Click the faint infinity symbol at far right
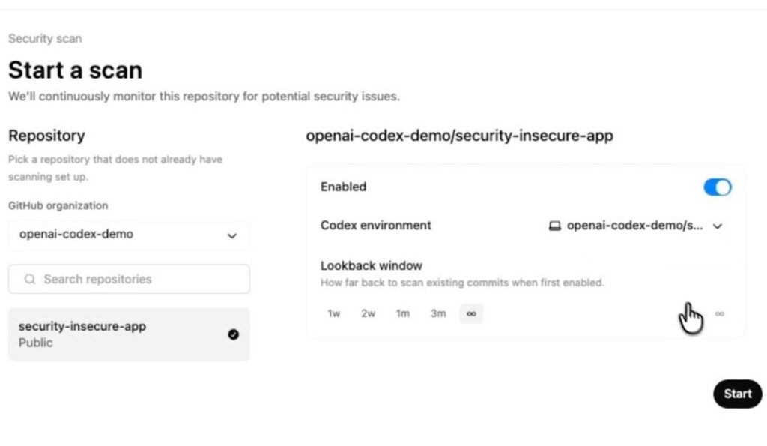Image resolution: width=767 pixels, height=446 pixels. [x=720, y=313]
